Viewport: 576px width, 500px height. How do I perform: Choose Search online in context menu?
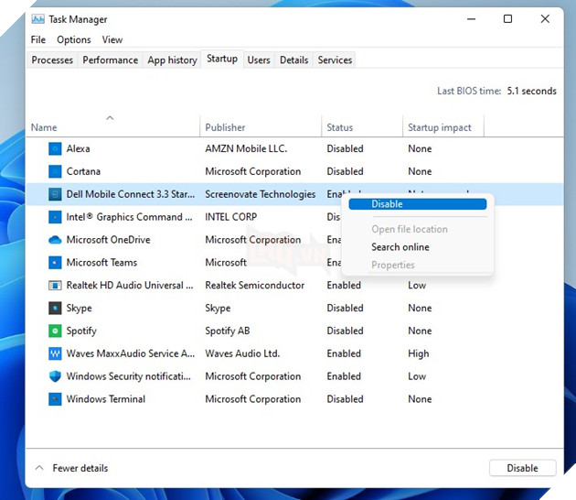click(x=400, y=247)
